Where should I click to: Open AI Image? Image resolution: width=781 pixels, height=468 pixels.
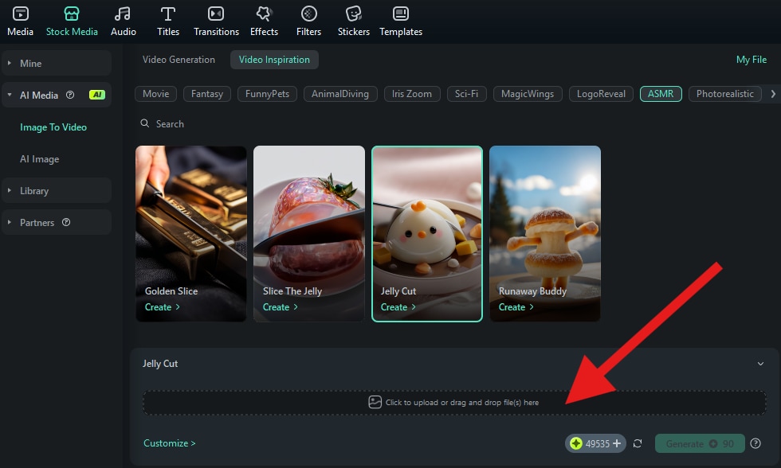coord(39,159)
